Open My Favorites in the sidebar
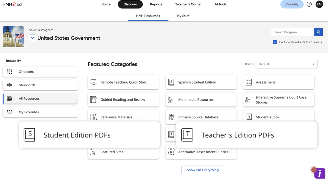 click(40, 112)
